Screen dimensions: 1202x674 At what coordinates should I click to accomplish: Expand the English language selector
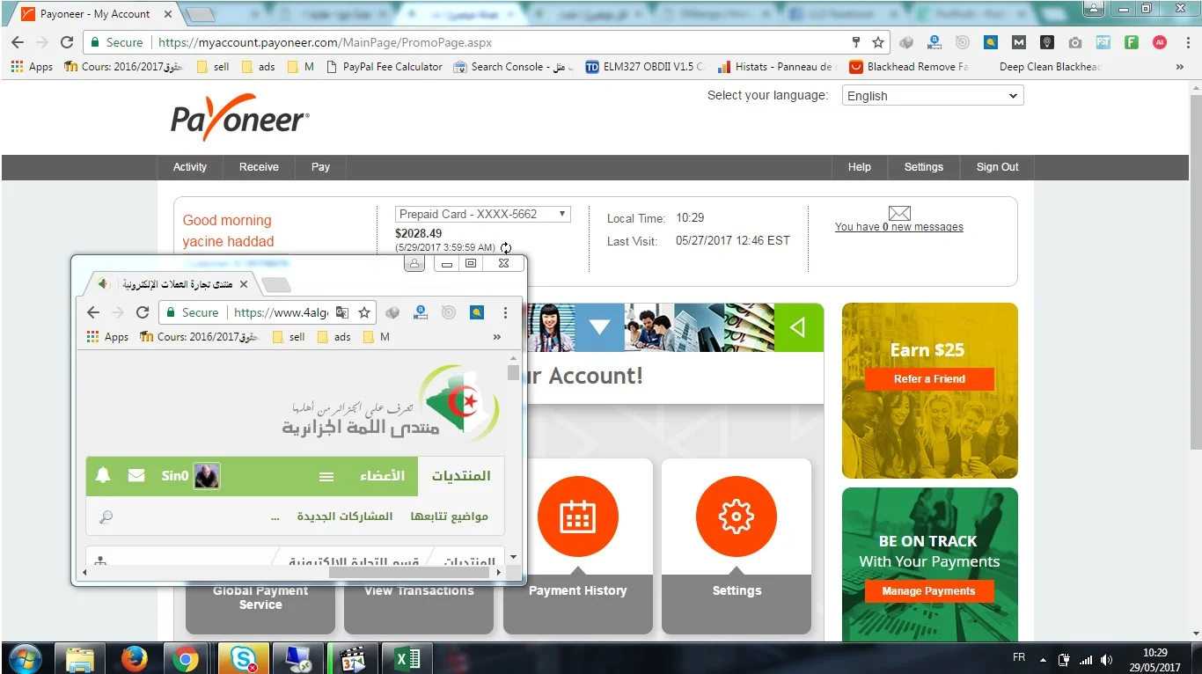(932, 96)
